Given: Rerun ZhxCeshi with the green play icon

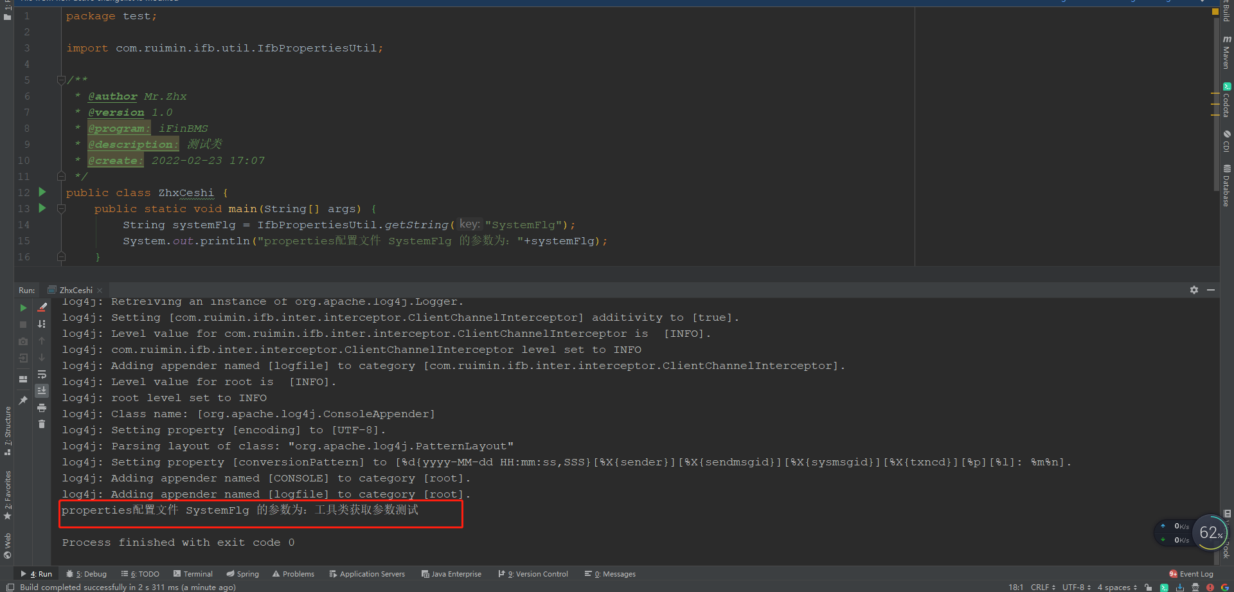Looking at the screenshot, I should click(23, 308).
